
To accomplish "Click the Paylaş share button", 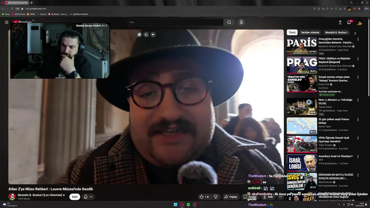I will (230, 197).
